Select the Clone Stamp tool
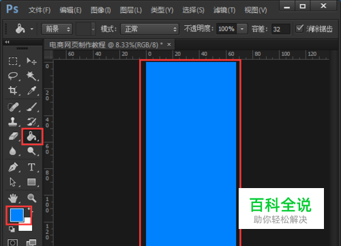The height and width of the screenshot is (246, 341). [x=13, y=122]
